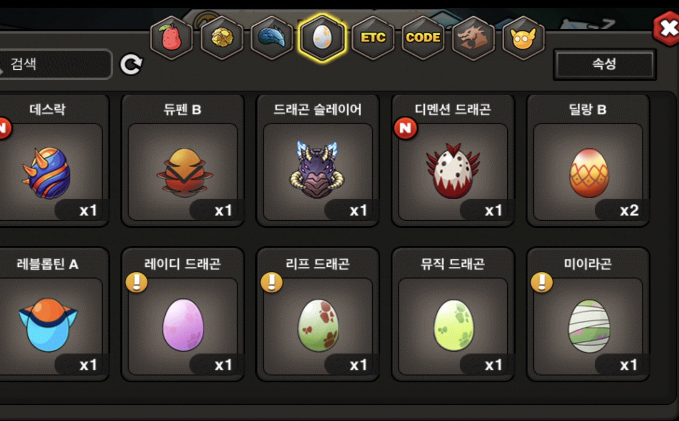Select the golden gem category icon
The height and width of the screenshot is (421, 679).
click(222, 38)
